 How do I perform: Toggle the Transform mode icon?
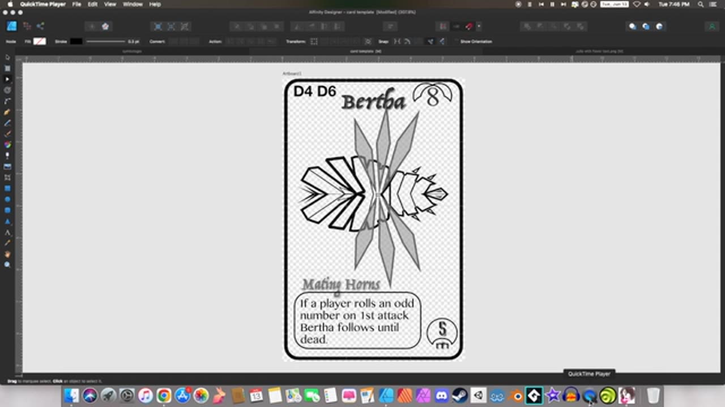click(314, 41)
